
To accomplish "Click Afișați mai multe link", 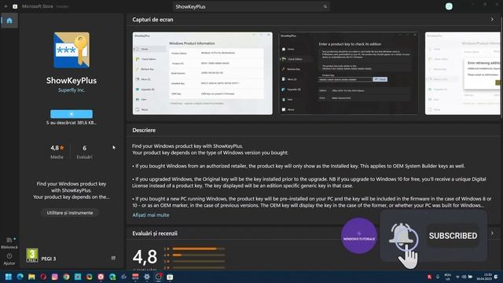I will (x=151, y=215).
